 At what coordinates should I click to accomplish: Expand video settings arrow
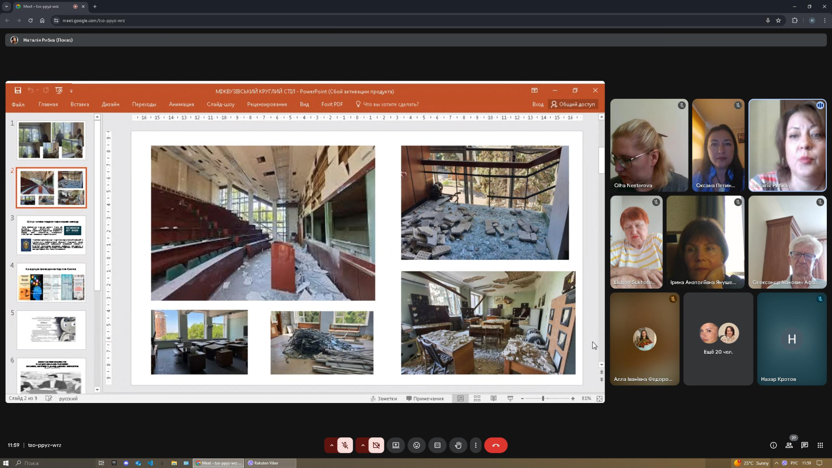pyautogui.click(x=363, y=445)
